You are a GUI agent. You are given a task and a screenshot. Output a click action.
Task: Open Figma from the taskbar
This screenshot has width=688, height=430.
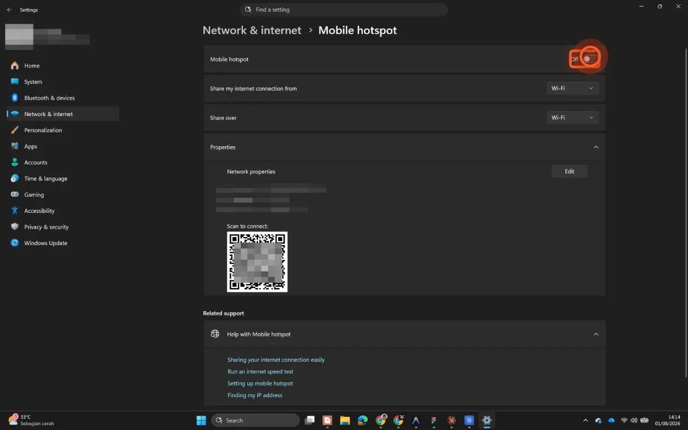tap(433, 420)
